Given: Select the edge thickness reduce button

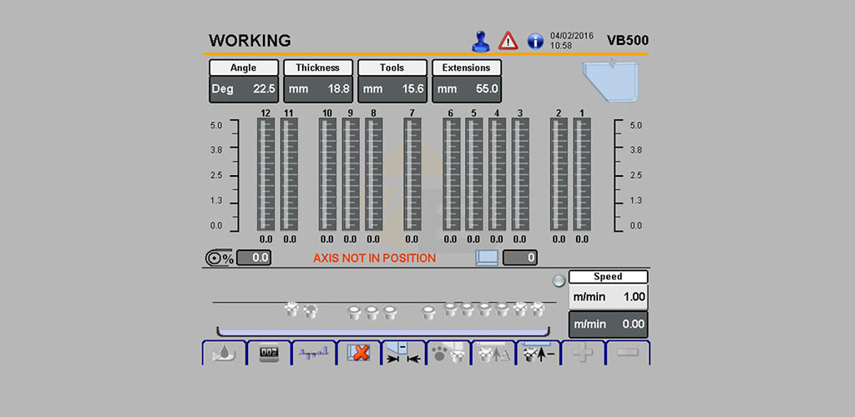Looking at the screenshot, I should pos(403,354).
